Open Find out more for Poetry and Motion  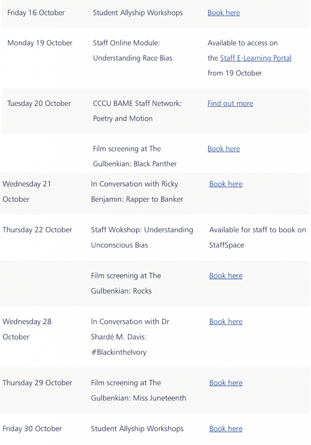230,103
